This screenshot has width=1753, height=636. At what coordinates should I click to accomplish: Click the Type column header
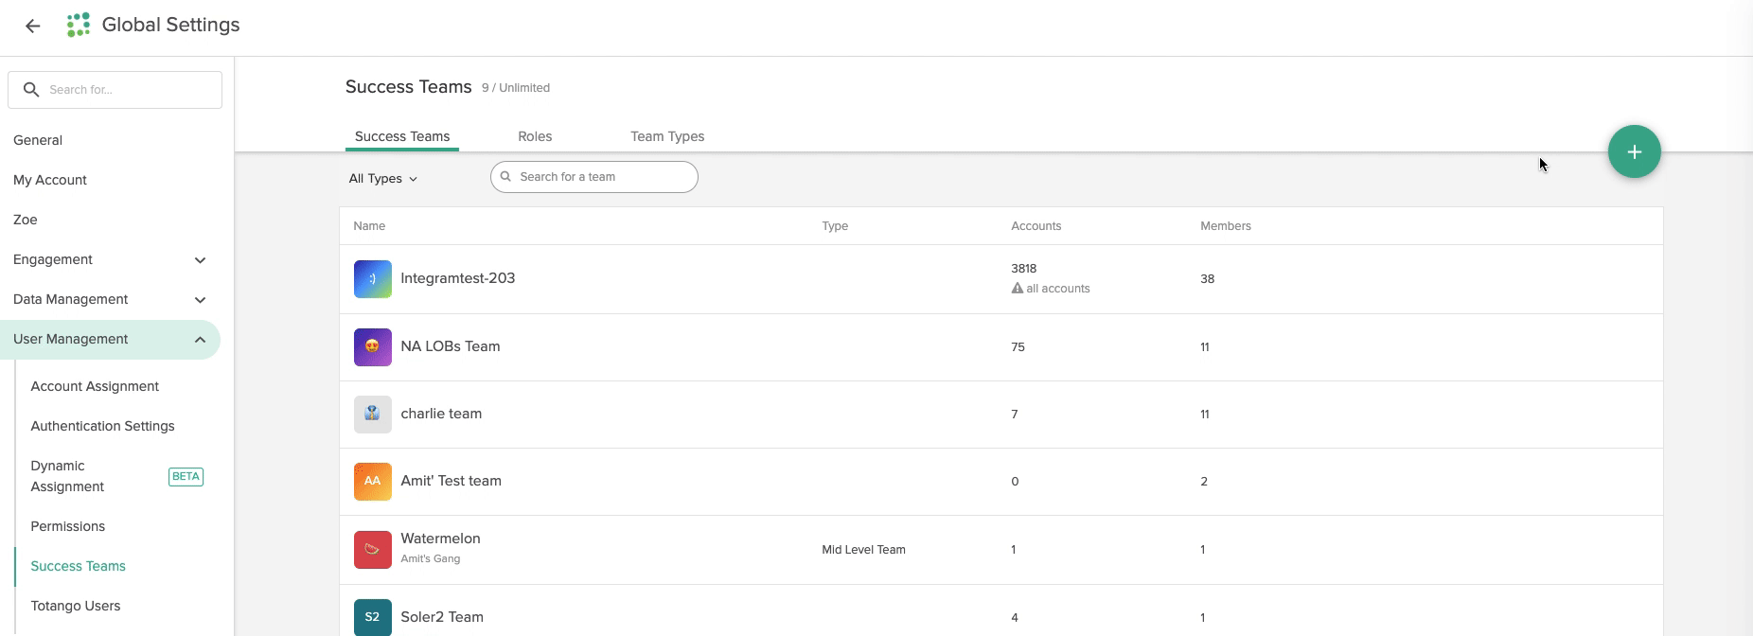[835, 226]
